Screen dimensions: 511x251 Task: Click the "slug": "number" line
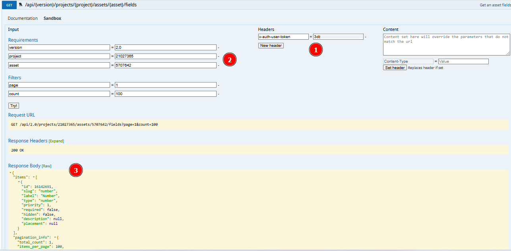39,191
